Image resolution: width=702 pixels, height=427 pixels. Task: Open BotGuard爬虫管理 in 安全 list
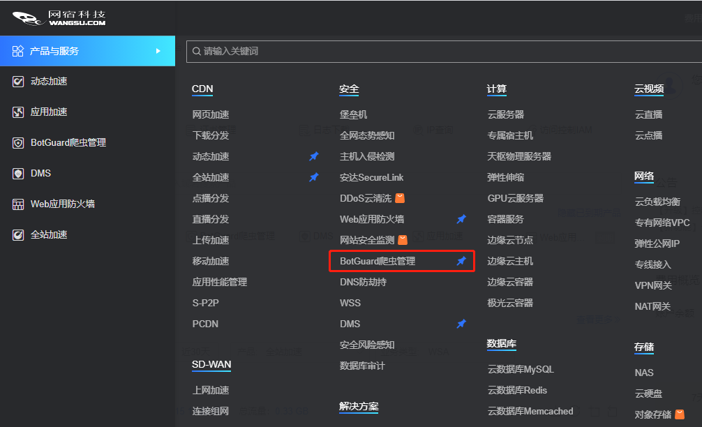(x=378, y=261)
